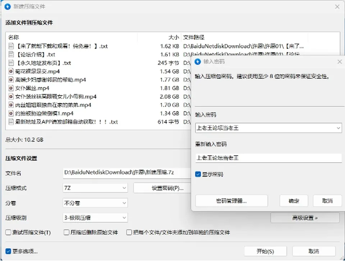This screenshot has width=345, height=261.
Task: Click the file icon of 【永久地址发布页】.txt
Action: tap(11, 63)
